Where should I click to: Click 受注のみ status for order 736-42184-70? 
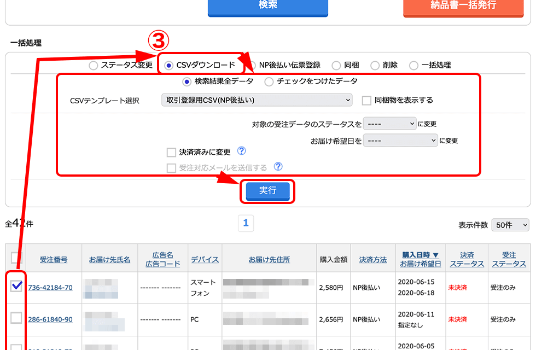click(x=503, y=288)
